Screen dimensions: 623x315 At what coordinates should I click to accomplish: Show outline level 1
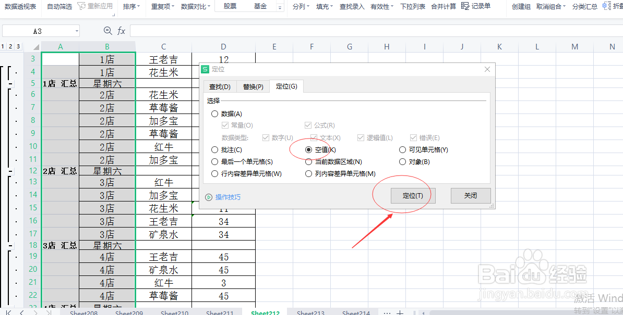pyautogui.click(x=3, y=46)
